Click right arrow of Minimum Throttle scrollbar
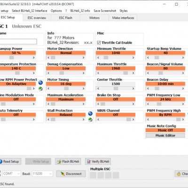This screenshot has height=188, width=188. point(133,58)
